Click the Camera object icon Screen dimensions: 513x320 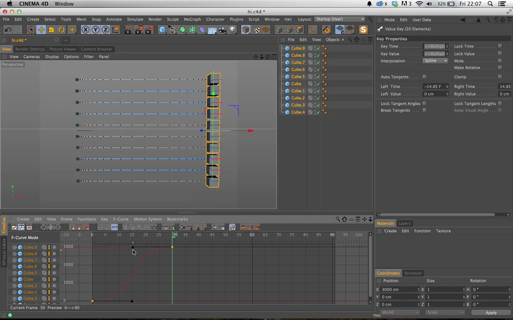point(222,30)
